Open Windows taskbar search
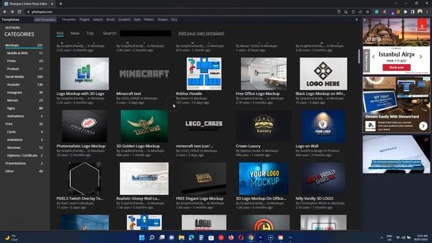432x243 pixels. click(152, 238)
